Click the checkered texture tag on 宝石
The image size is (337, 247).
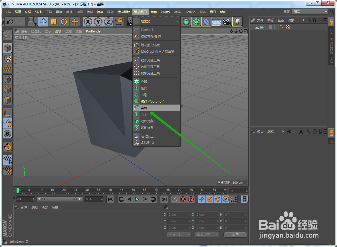pyautogui.click(x=288, y=27)
